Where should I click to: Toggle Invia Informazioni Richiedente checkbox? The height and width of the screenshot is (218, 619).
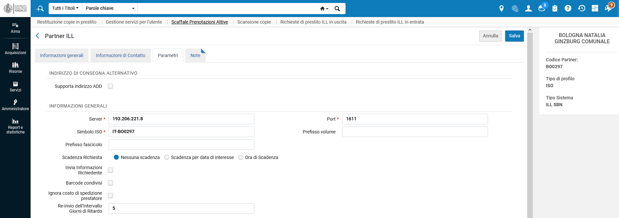click(x=111, y=170)
